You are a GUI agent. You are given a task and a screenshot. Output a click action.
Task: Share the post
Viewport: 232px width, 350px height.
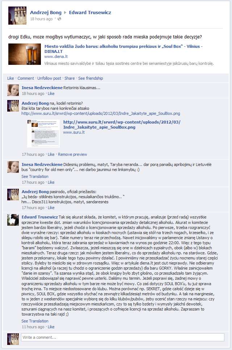pos(69,78)
